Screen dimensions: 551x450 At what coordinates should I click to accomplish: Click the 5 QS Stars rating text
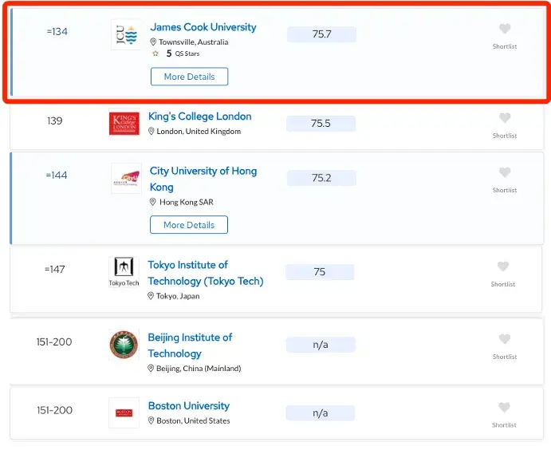click(183, 53)
